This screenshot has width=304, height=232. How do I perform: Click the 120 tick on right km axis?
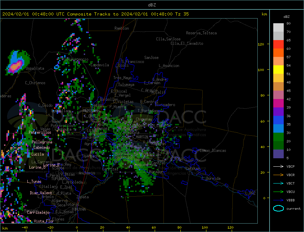[x=261, y=44]
